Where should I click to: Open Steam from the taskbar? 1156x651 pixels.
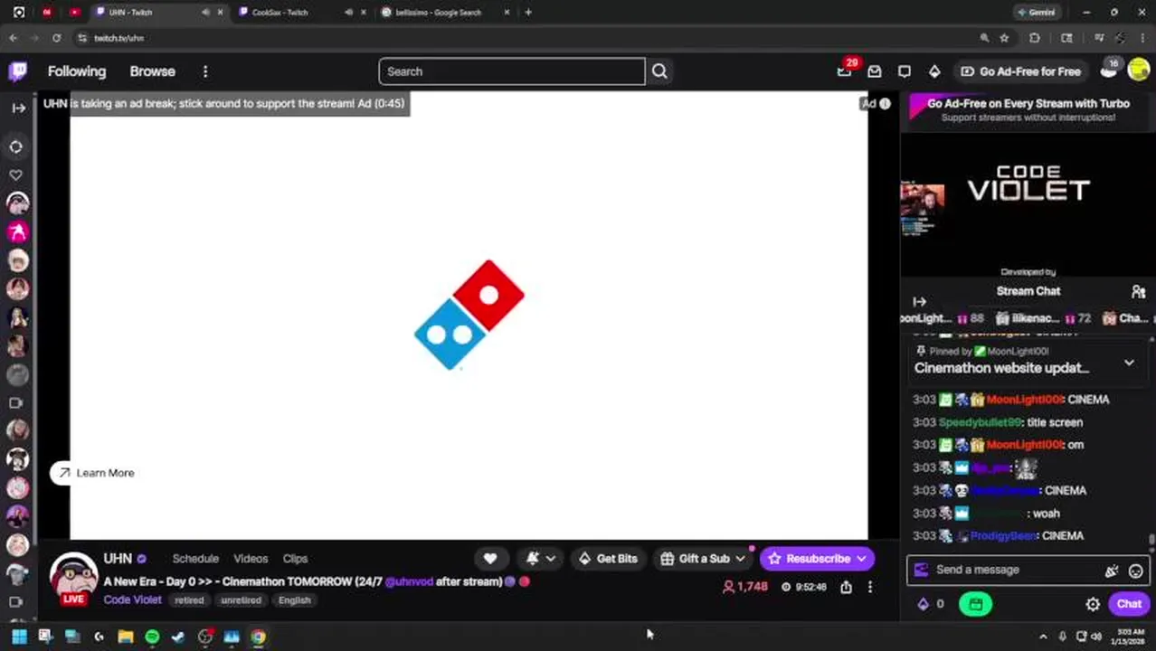point(178,637)
